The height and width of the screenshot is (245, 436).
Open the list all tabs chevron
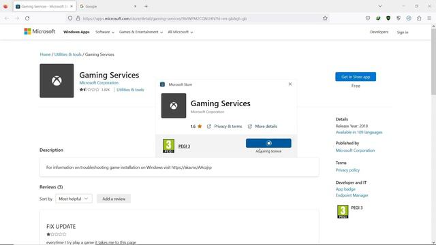[x=380, y=6]
